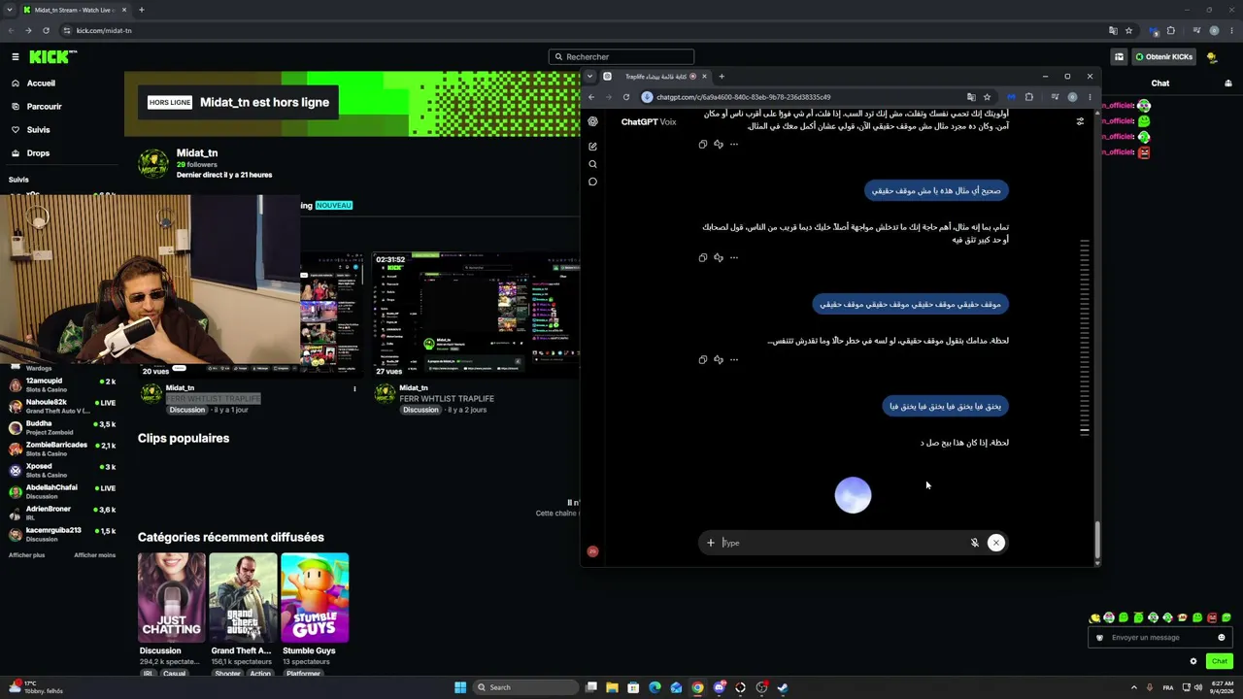The image size is (1243, 699).
Task: Collapse list with Afficher moins
Action: [95, 555]
